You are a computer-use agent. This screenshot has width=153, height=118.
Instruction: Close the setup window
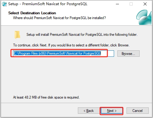tap(145, 4)
